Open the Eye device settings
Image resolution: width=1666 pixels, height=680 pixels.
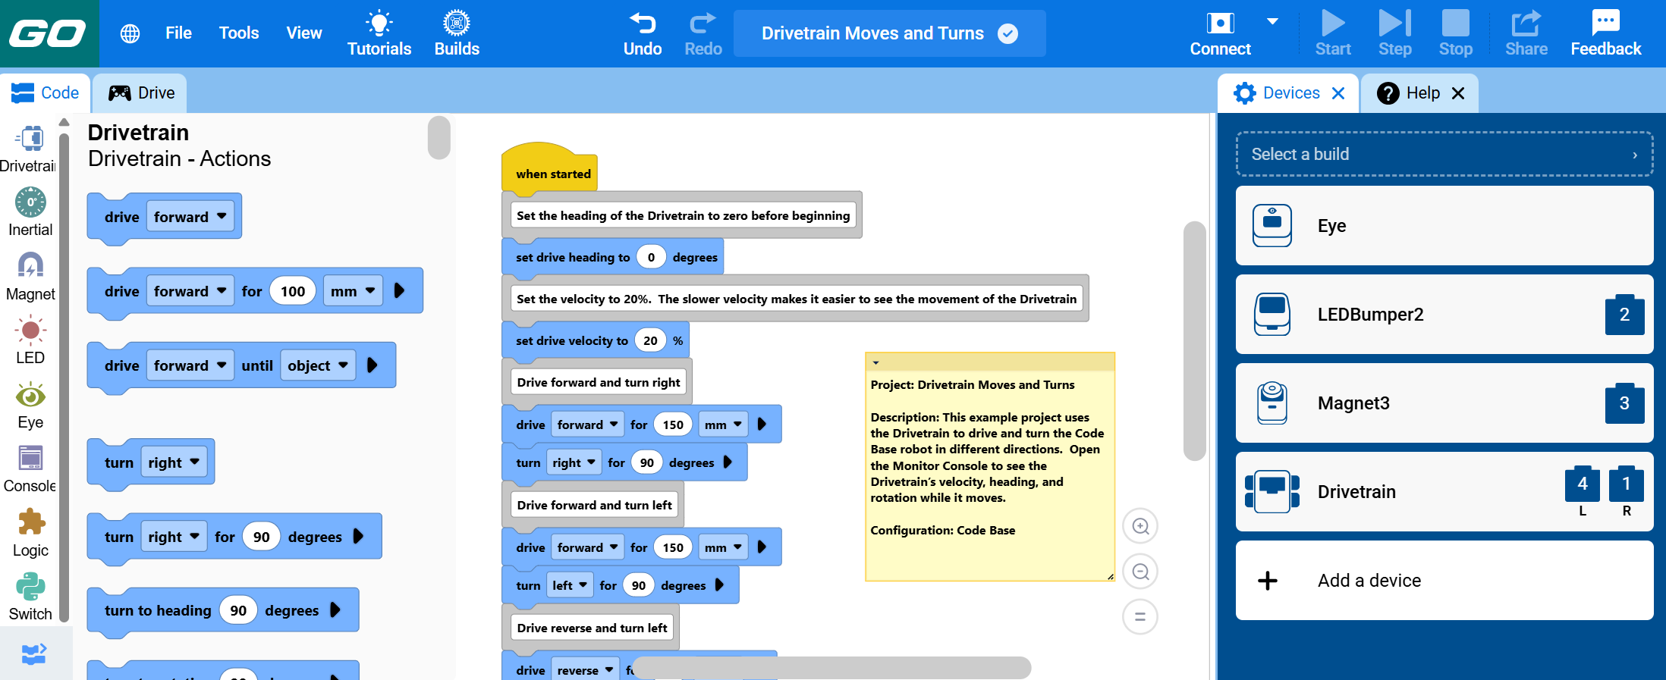click(1444, 226)
